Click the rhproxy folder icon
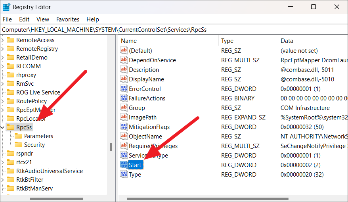The width and height of the screenshot is (348, 202). click(x=10, y=75)
